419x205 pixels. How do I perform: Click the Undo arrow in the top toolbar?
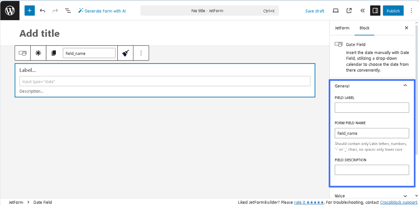[42, 10]
